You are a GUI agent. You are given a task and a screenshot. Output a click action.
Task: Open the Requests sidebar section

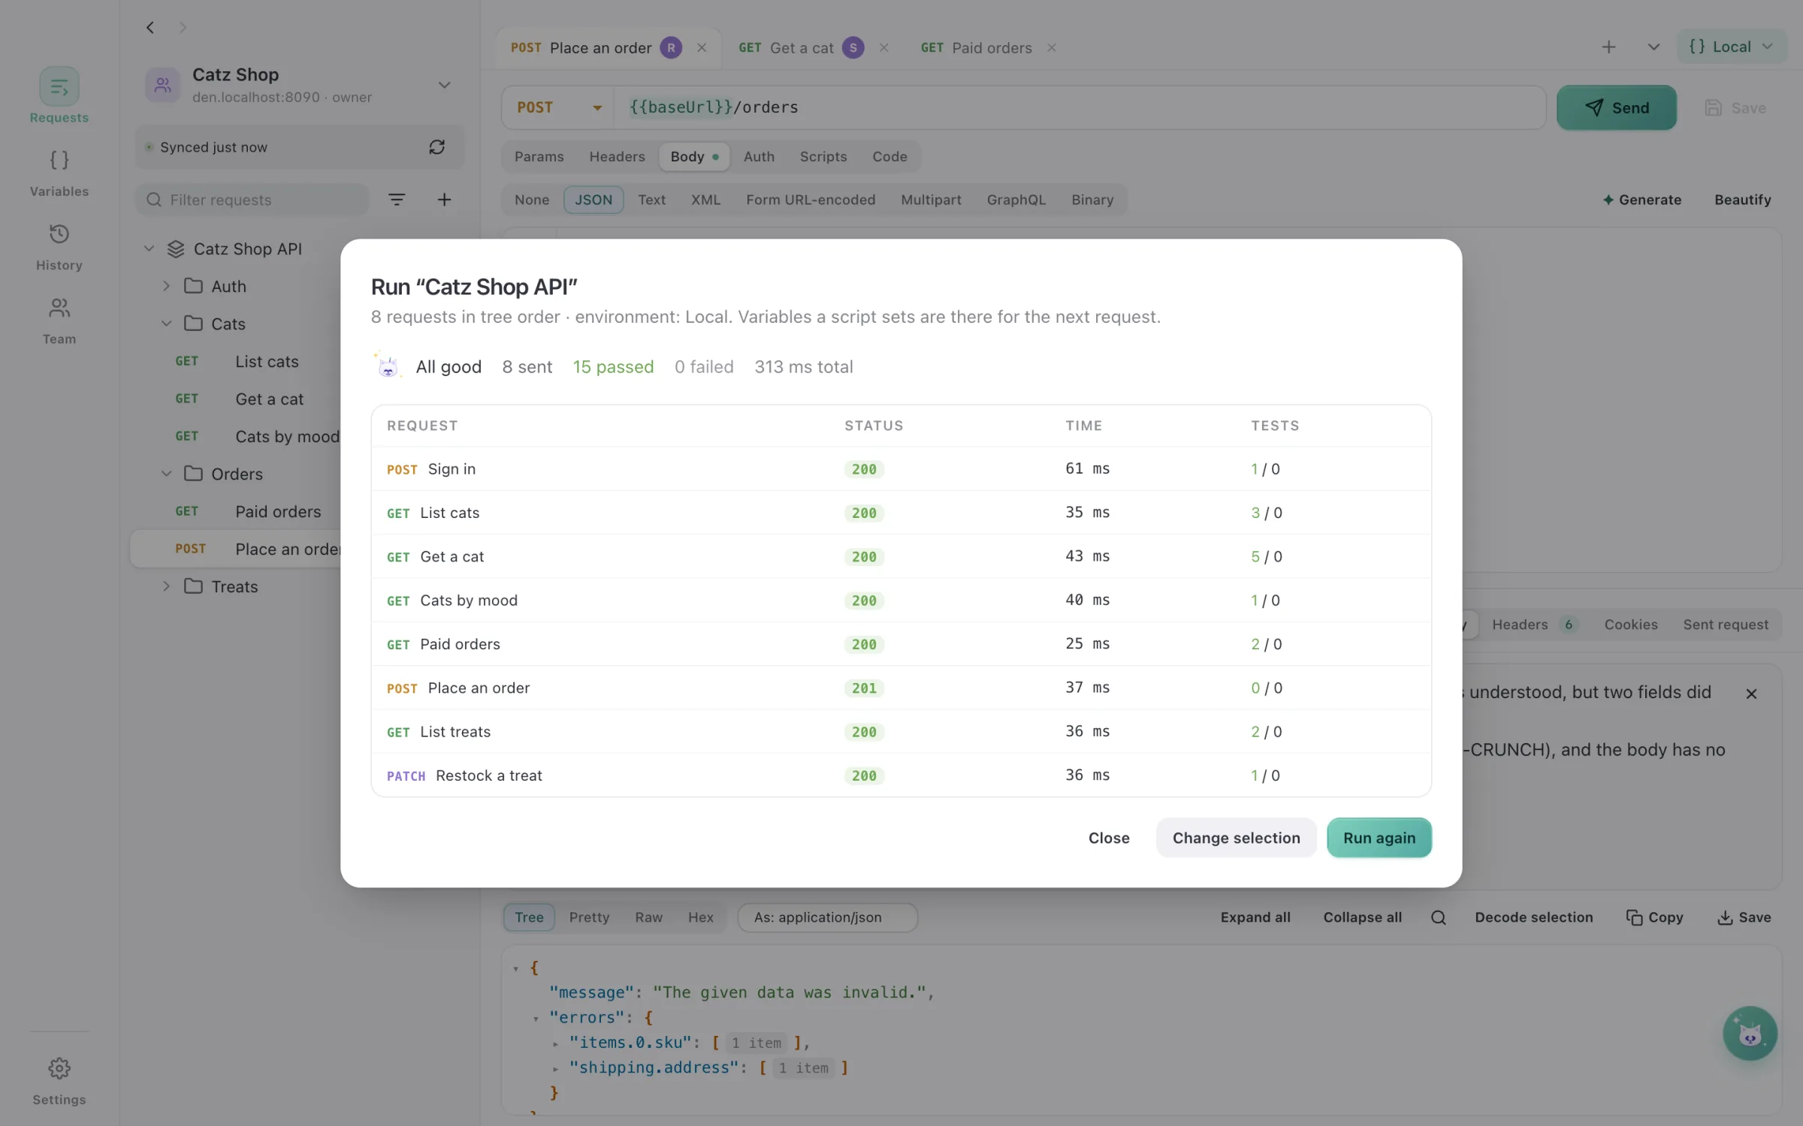[59, 96]
